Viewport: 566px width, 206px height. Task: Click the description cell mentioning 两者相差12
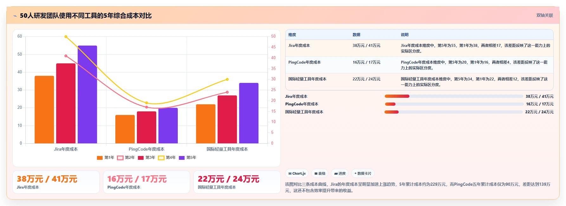point(475,82)
